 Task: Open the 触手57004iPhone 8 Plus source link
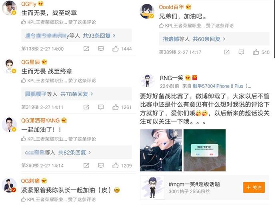pyautogui.click(x=218, y=86)
